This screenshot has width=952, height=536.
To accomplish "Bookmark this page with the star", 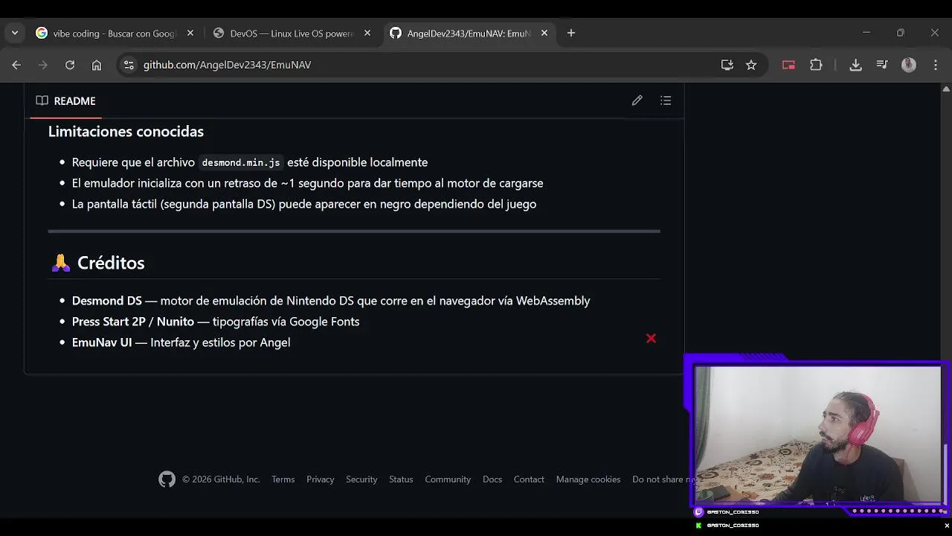I will click(751, 65).
